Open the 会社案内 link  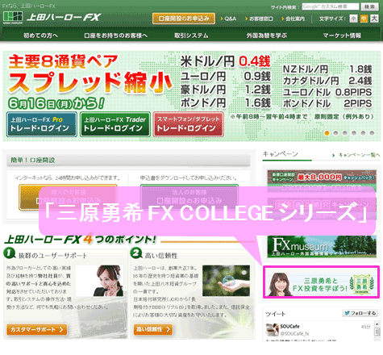click(x=293, y=19)
